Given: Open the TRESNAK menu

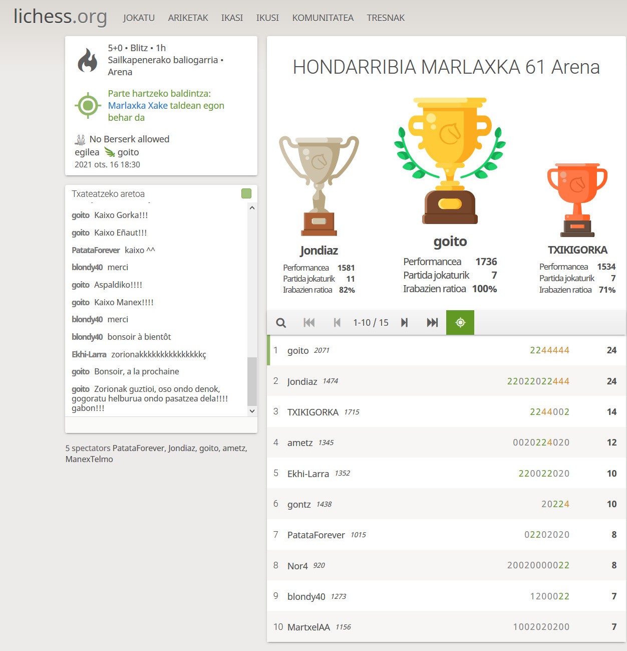Looking at the screenshot, I should pyautogui.click(x=386, y=18).
